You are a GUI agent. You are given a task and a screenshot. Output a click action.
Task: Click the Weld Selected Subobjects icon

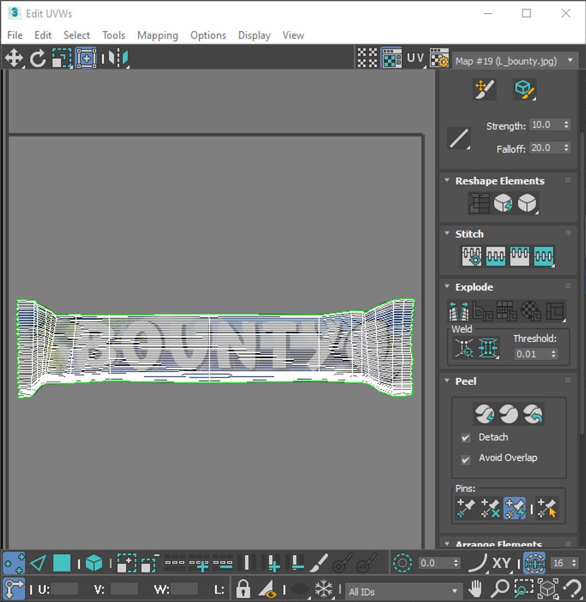coord(488,348)
